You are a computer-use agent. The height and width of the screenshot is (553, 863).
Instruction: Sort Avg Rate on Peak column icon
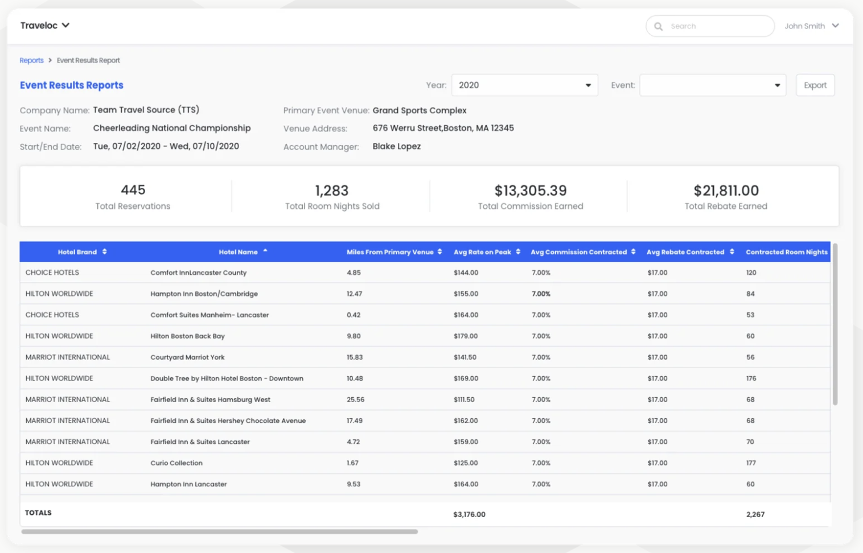click(518, 252)
